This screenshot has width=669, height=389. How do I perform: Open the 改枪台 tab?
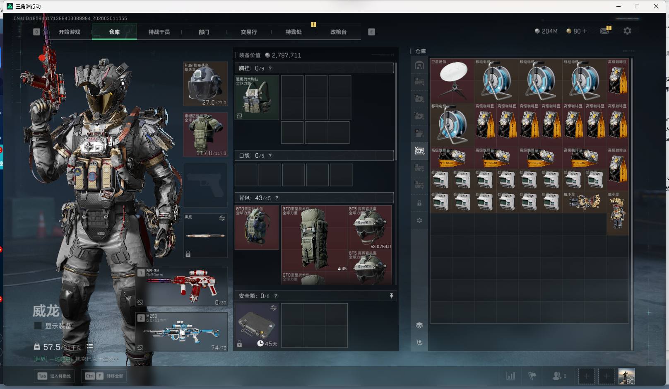(x=338, y=32)
